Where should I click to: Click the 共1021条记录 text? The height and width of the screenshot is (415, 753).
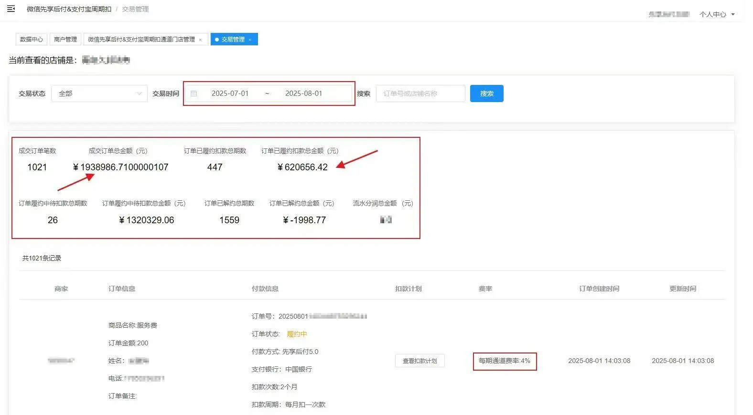click(42, 258)
